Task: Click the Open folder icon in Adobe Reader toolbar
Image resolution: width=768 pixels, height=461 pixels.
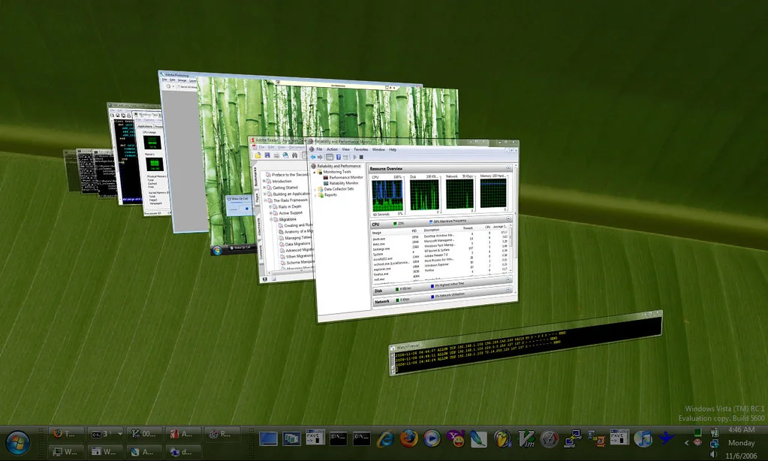Action: (x=258, y=155)
